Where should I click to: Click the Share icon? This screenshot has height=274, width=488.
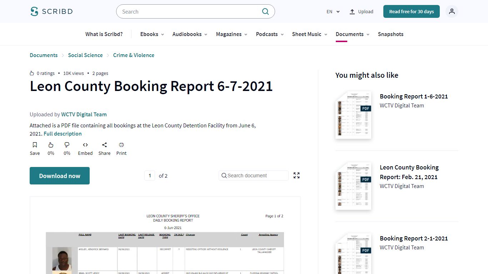coord(104,145)
